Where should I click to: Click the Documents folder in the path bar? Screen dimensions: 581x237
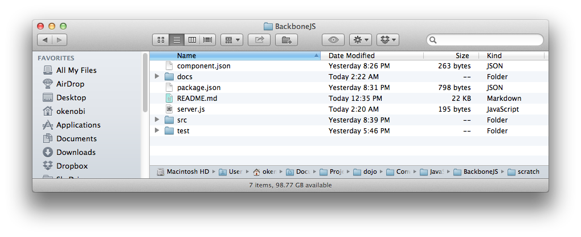(x=298, y=171)
